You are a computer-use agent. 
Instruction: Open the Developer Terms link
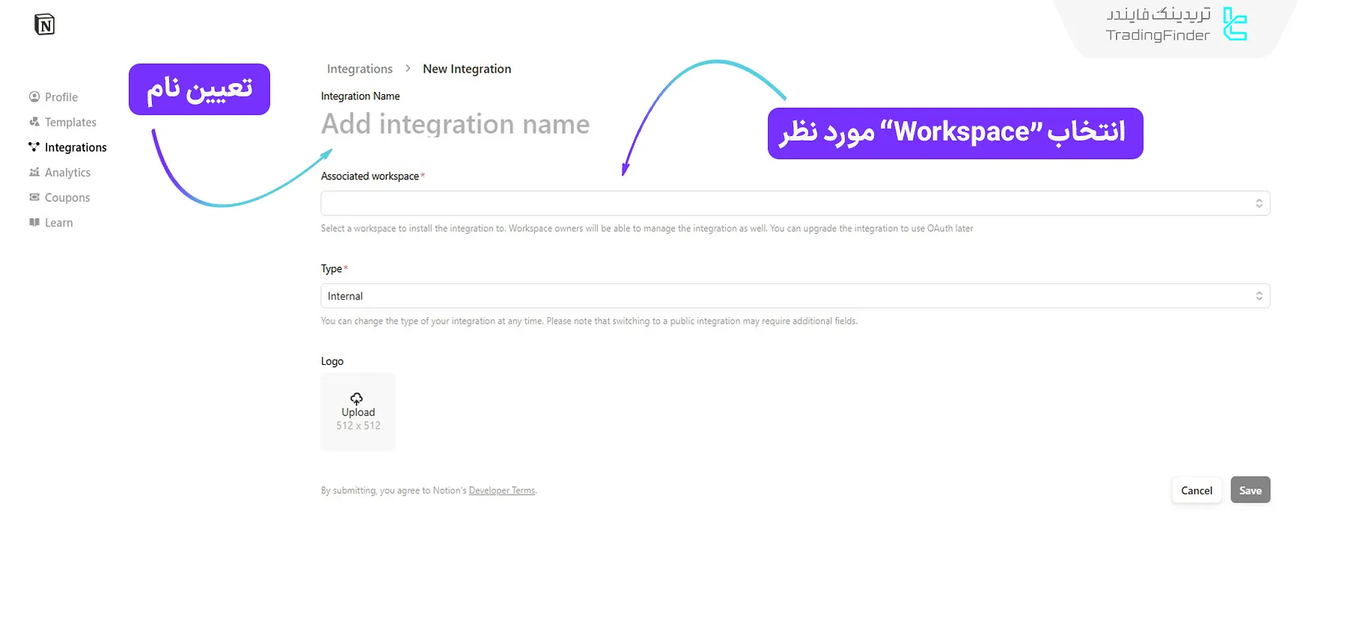pos(502,490)
